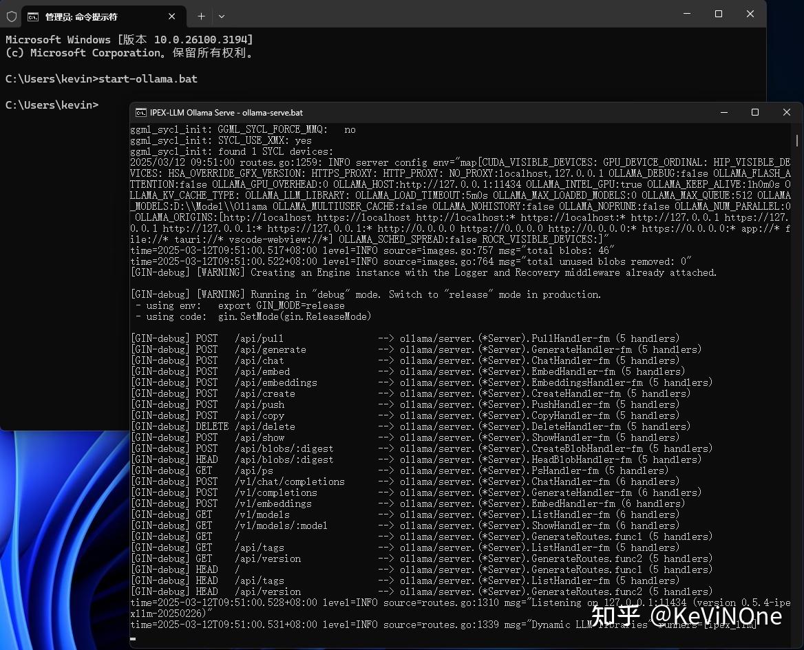
Task: Click the minimize icon on Ollama Serve window
Action: click(x=723, y=112)
